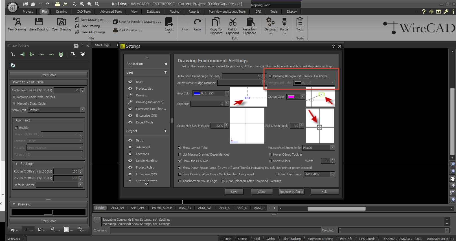Click the help question mark in ribbon bar
Viewport: 456px width, 241px height.
(x=424, y=12)
